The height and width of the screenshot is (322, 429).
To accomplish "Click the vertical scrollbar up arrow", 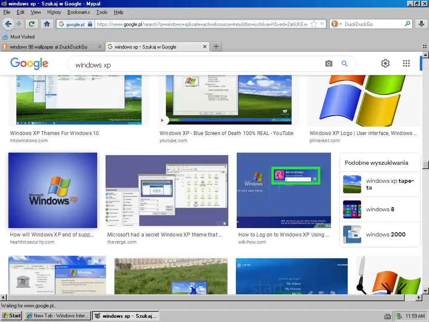I will point(426,55).
